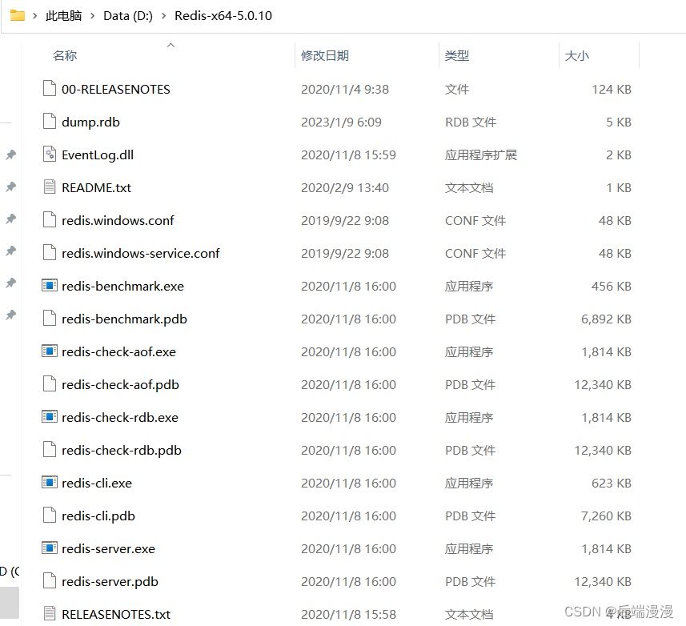Sort files by 修改日期 column header
Image resolution: width=686 pixels, height=626 pixels.
click(325, 55)
